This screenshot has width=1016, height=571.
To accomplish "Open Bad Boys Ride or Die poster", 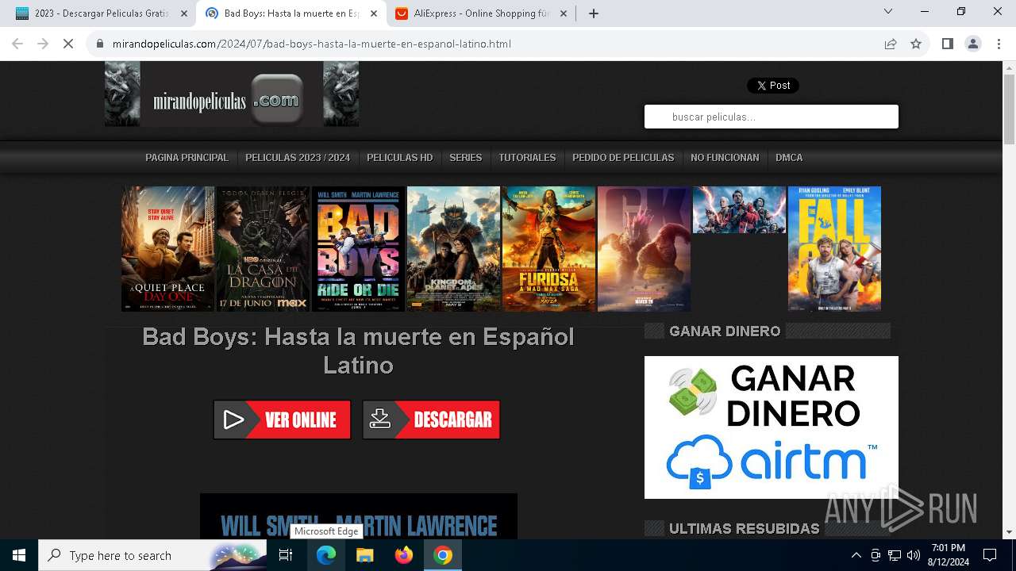I will pyautogui.click(x=358, y=249).
